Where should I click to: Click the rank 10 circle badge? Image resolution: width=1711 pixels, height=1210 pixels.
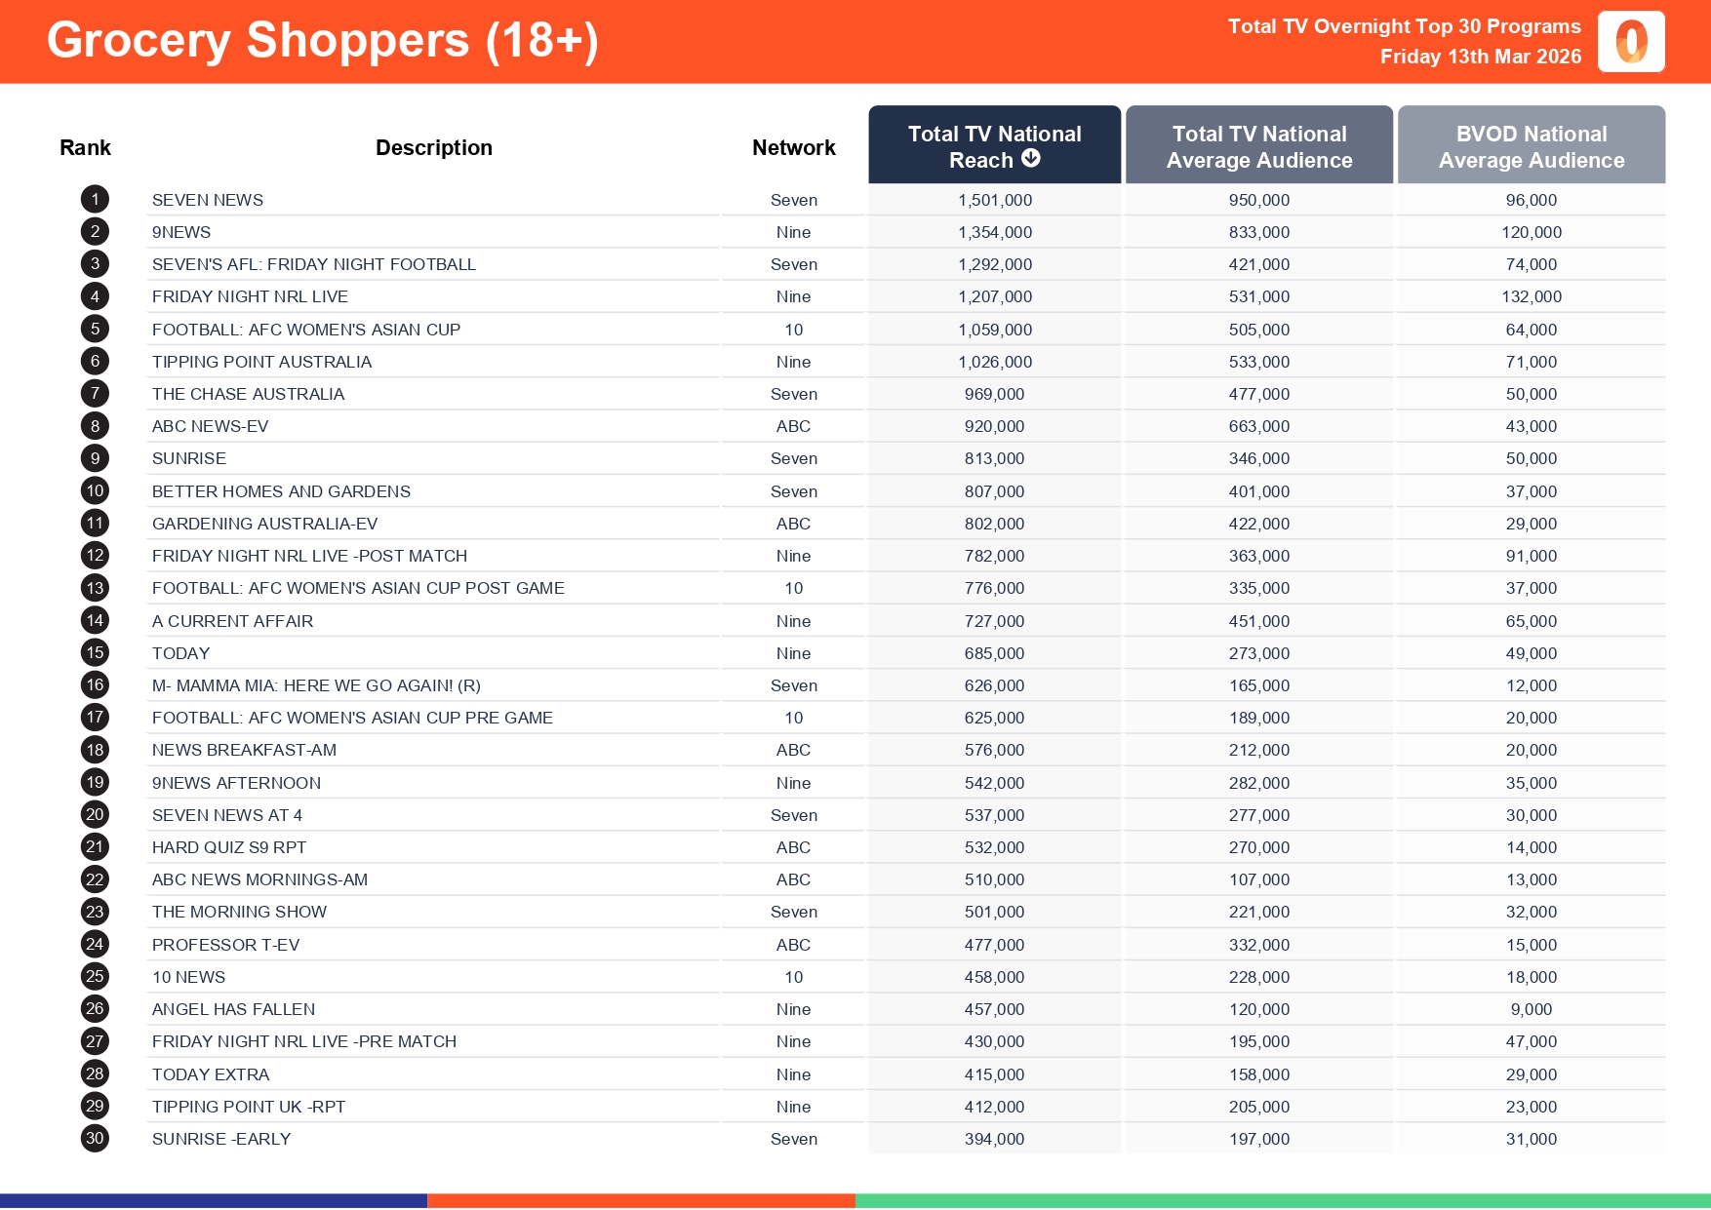95,491
